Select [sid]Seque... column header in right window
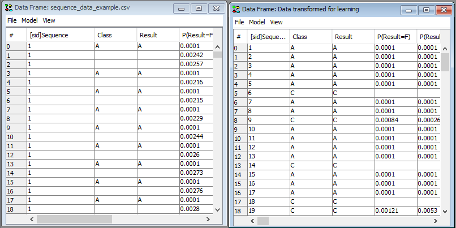This screenshot has height=228, width=456. pos(268,37)
